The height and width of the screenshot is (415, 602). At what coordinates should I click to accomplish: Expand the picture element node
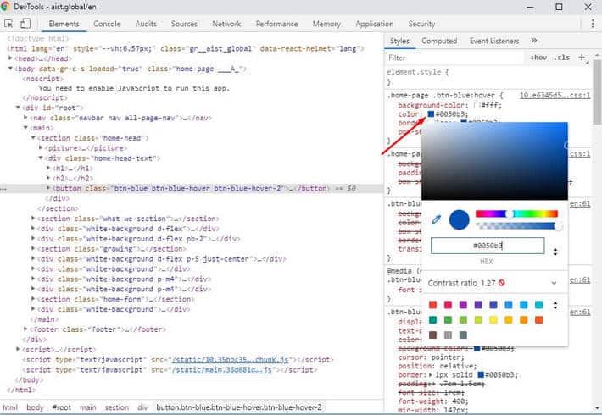(x=41, y=147)
